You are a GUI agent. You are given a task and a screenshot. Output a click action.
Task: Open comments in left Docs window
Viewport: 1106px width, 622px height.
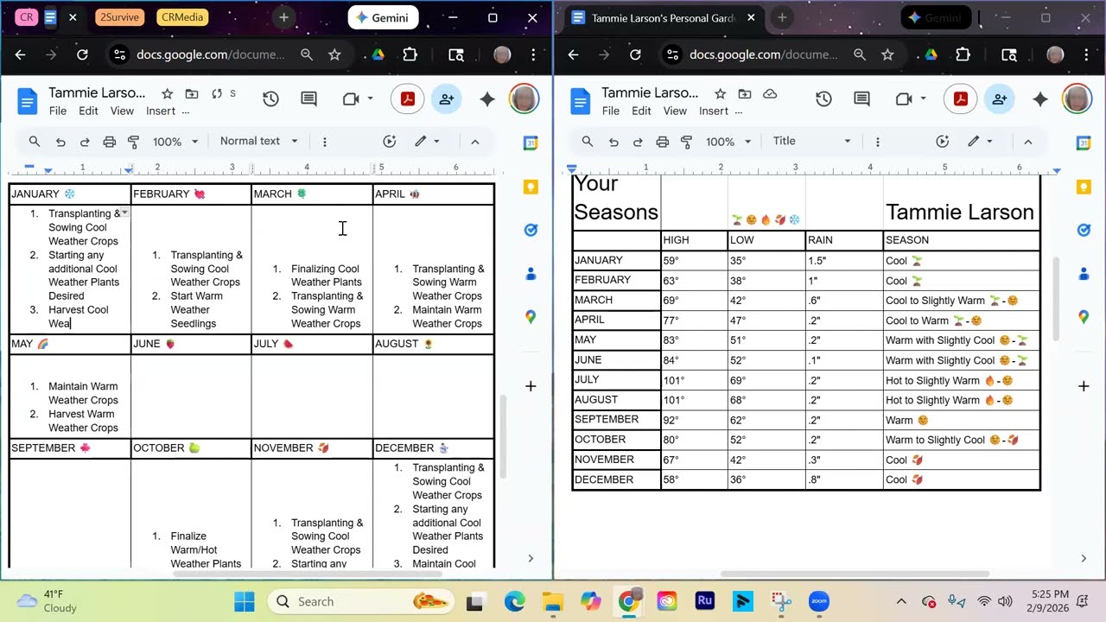308,99
